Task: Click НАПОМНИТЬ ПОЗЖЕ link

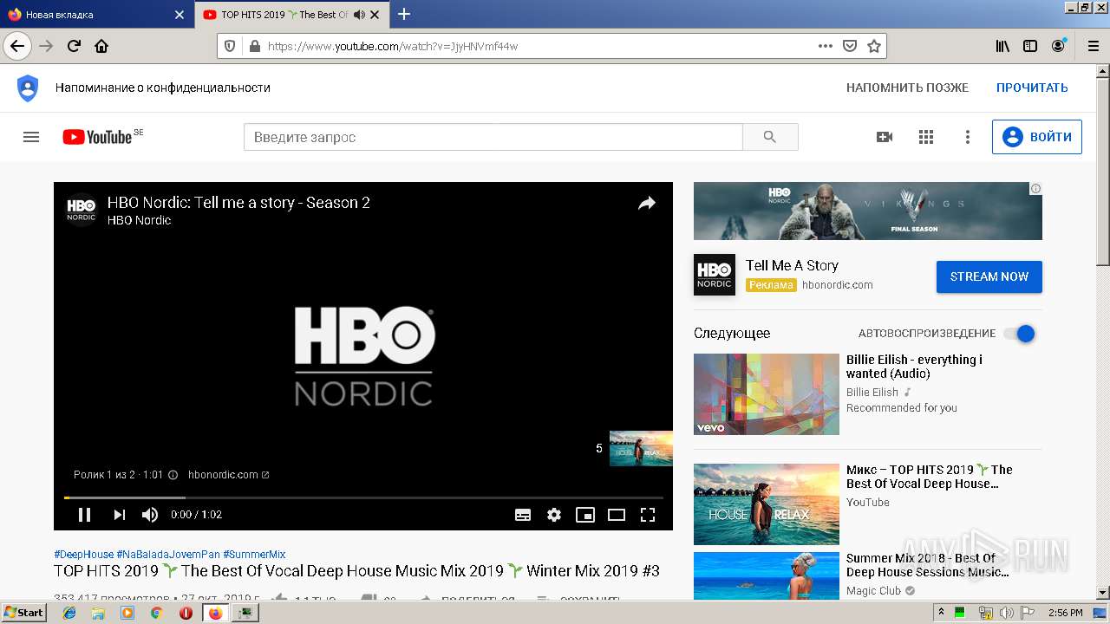Action: (x=907, y=88)
